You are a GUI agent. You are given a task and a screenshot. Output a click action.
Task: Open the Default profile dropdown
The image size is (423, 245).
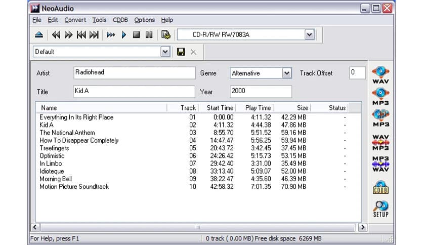tap(165, 52)
